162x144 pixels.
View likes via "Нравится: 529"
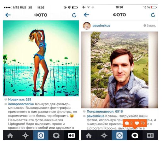(x=20, y=99)
